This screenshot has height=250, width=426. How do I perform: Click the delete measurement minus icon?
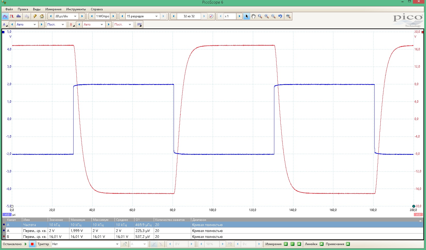click(292, 244)
